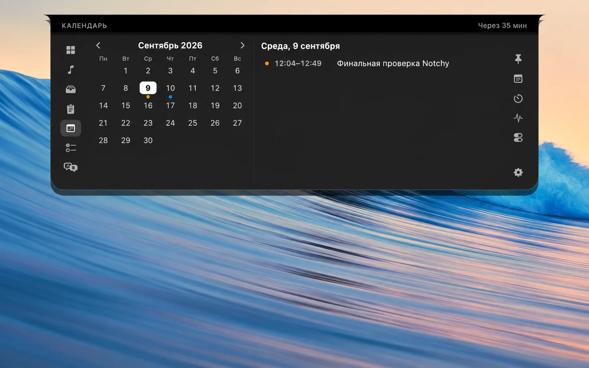Select date 28 in the calendar
Image resolution: width=589 pixels, height=368 pixels.
click(x=103, y=141)
